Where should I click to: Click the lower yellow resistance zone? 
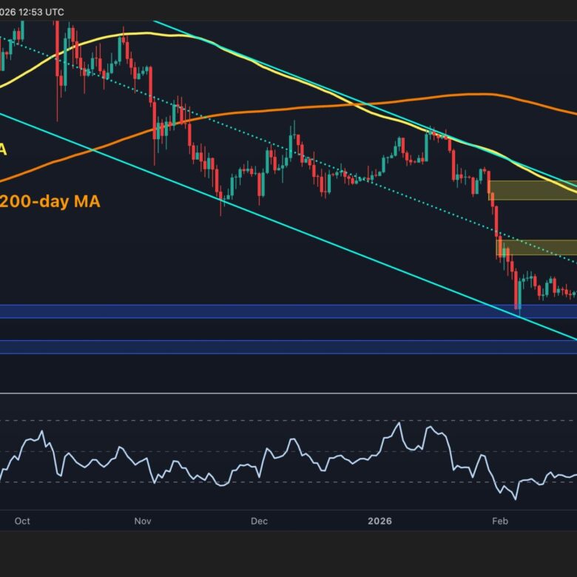coord(536,247)
